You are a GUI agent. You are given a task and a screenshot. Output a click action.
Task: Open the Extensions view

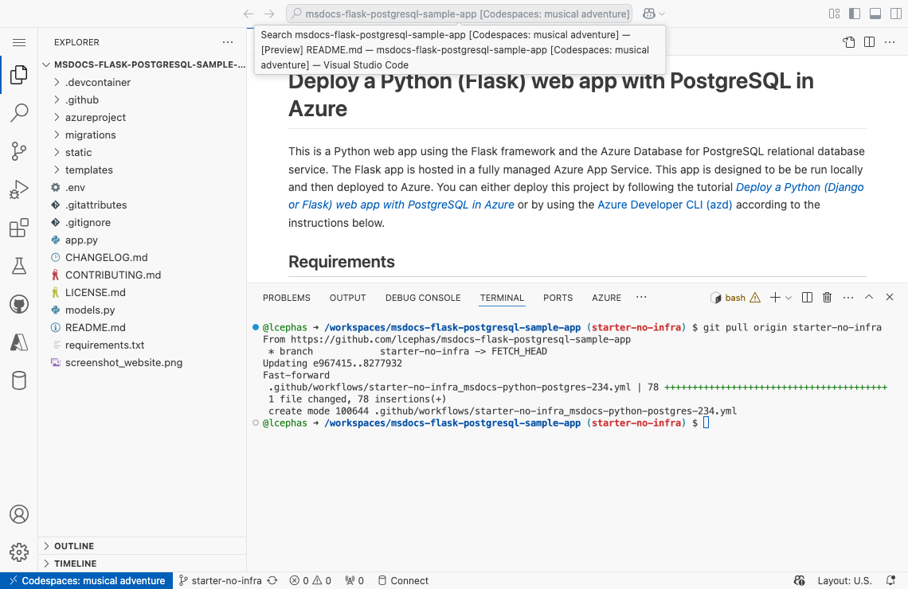click(x=19, y=228)
